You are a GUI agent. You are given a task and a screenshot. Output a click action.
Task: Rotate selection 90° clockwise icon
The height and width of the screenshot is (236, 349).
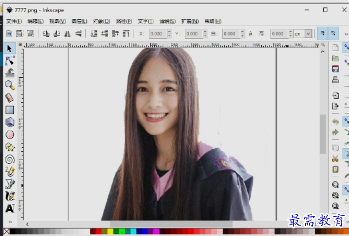[57, 34]
